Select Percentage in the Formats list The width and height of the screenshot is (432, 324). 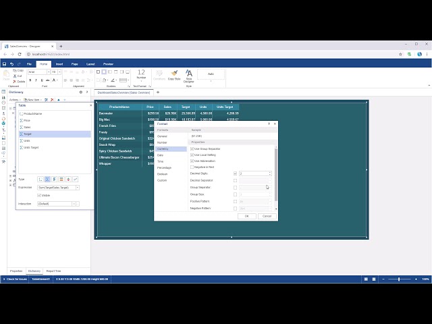[x=164, y=167]
